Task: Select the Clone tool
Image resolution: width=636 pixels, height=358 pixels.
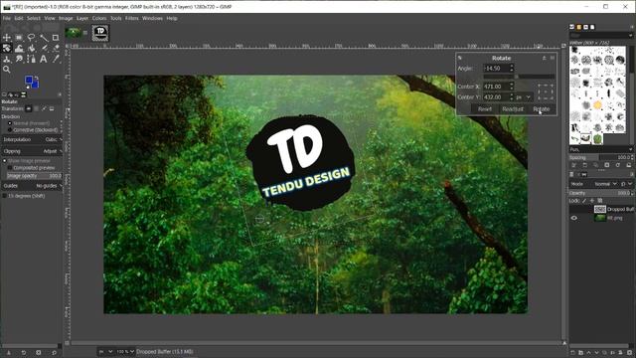Action: 7,59
